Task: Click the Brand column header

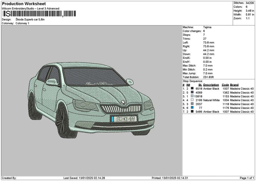Action: [234, 85]
